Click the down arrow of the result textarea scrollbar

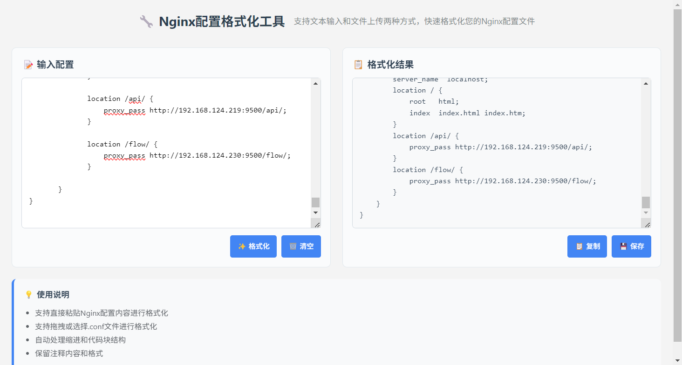click(646, 212)
